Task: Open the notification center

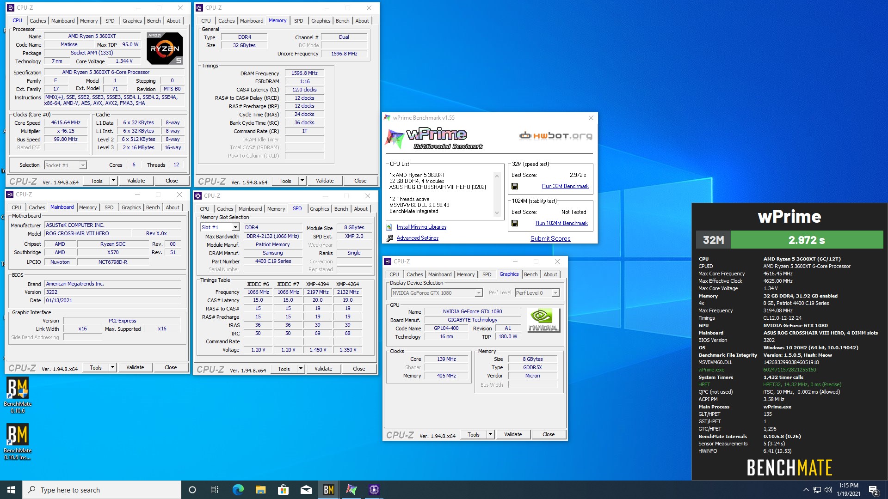Action: [x=874, y=490]
